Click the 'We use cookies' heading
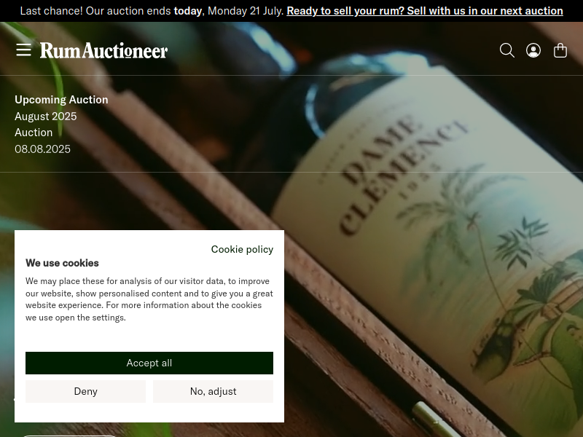The image size is (583, 437). click(x=62, y=263)
